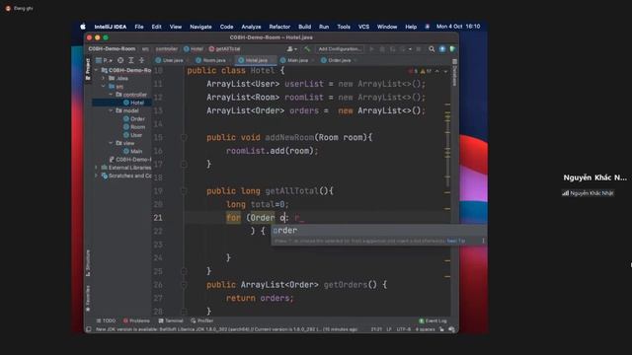Open the VCS menu

tap(363, 27)
